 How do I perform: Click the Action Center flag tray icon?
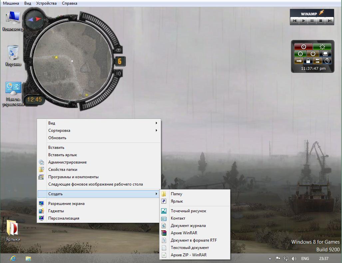tap(278, 259)
